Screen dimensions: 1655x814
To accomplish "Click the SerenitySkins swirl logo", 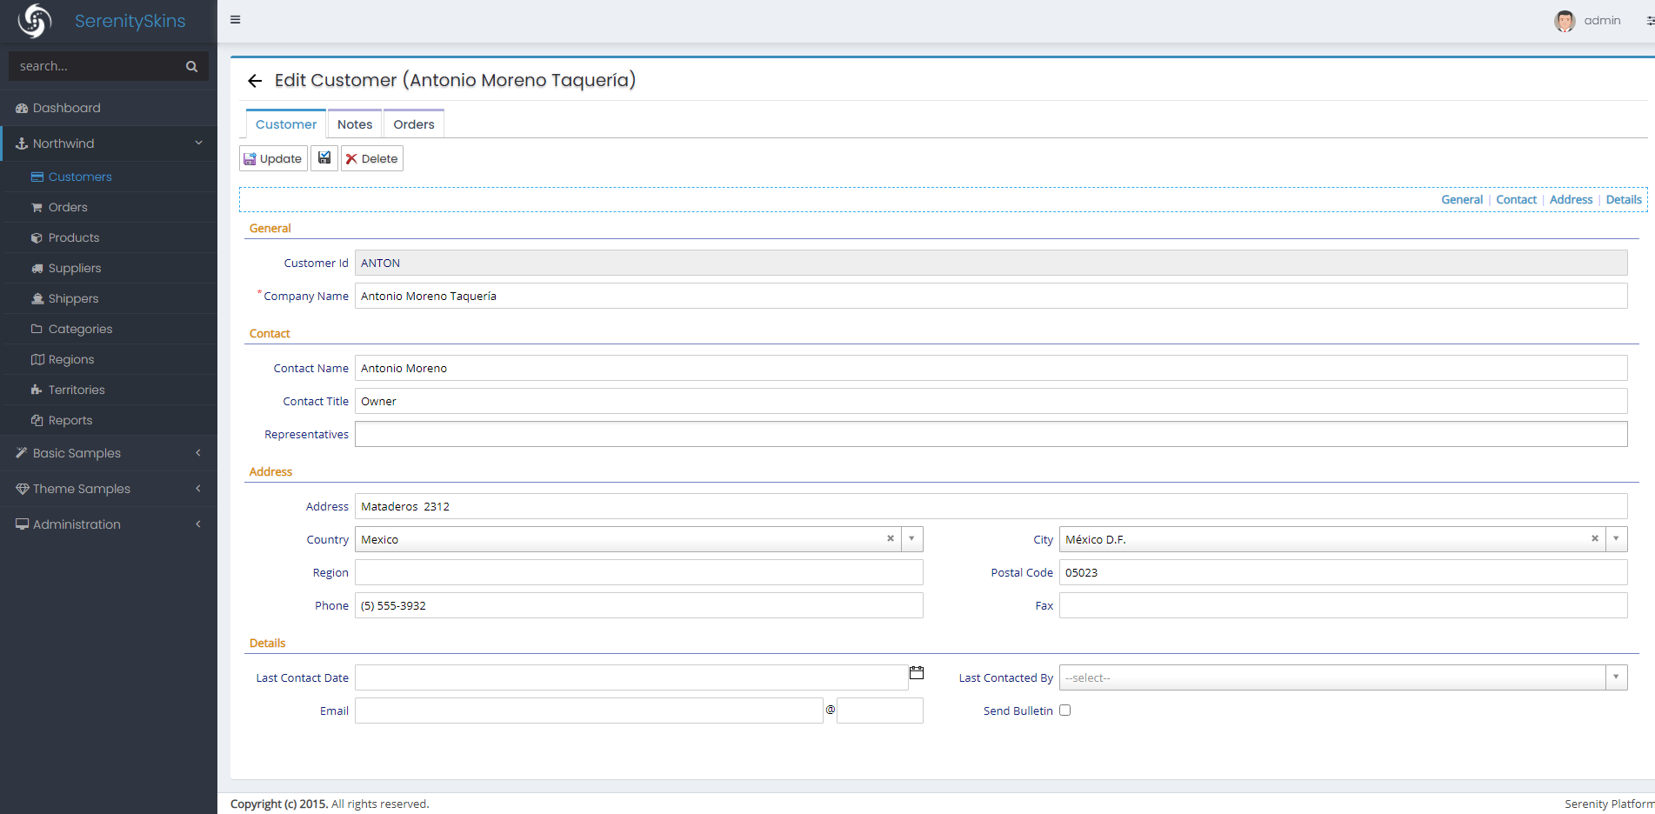I will [35, 21].
